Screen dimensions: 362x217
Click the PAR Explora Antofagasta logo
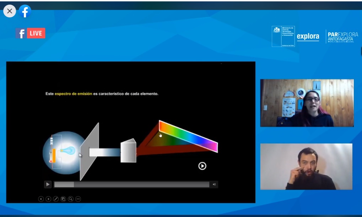(x=342, y=37)
